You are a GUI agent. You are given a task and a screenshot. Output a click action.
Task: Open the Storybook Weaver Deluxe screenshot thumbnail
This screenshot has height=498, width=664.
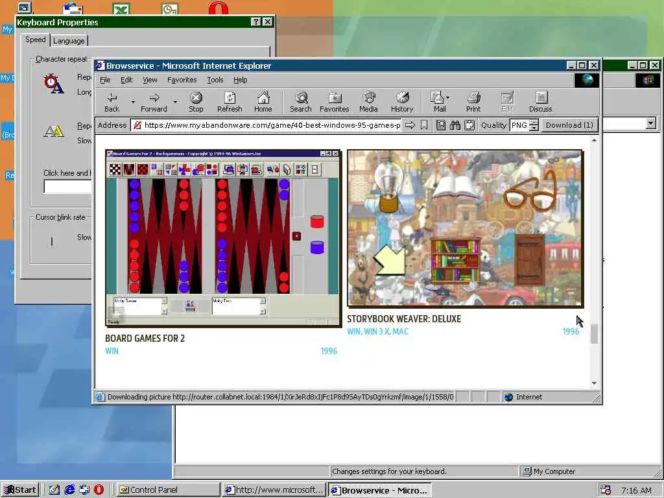pyautogui.click(x=465, y=228)
